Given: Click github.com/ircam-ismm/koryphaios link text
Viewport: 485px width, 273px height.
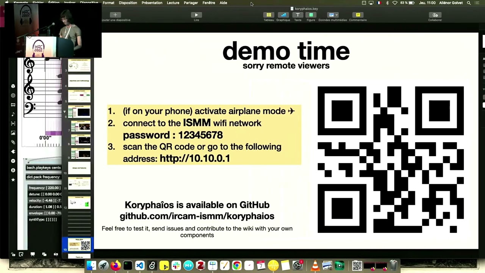Looking at the screenshot, I should click(x=197, y=216).
